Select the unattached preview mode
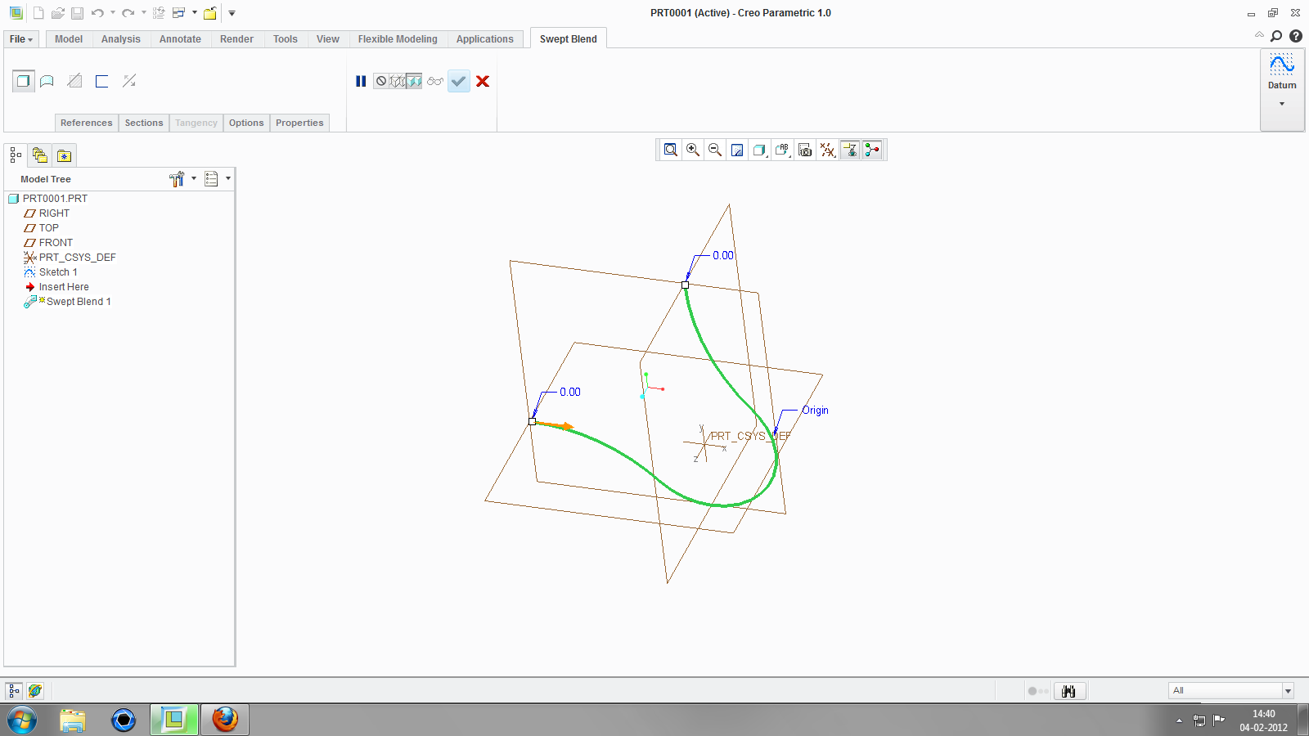This screenshot has height=736, width=1309. (398, 81)
